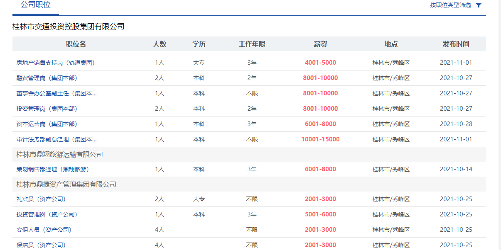This screenshot has width=501, height=250.
Task: Open 董事会办公室副主任 job link
Action: pyautogui.click(x=57, y=93)
